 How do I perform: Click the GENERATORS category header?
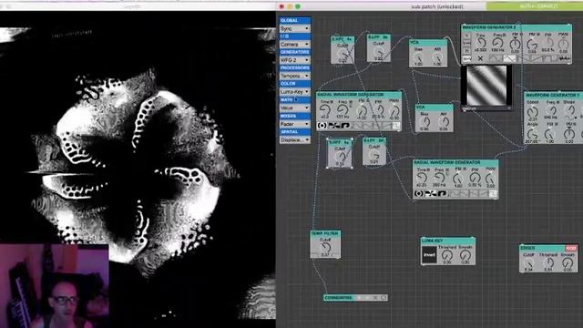295,52
